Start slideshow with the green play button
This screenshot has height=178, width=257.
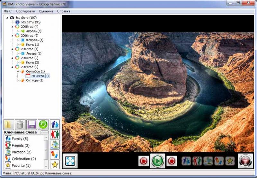click(158, 161)
